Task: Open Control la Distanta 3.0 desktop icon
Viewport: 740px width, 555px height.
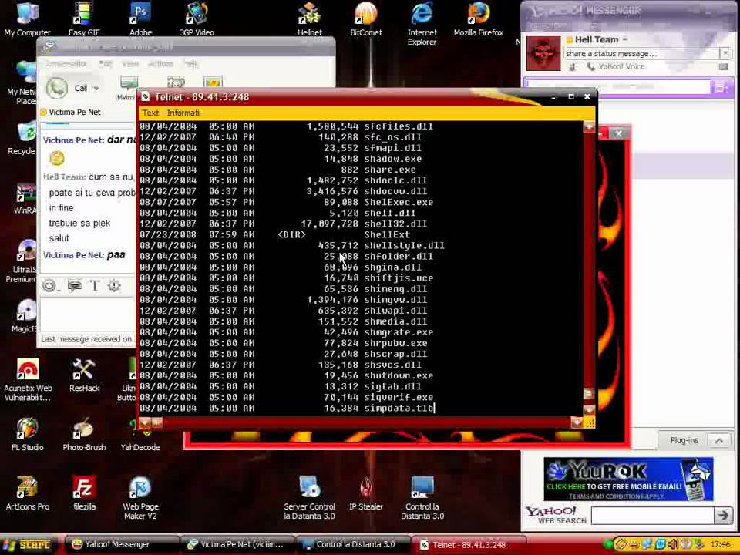Action: pyautogui.click(x=422, y=498)
